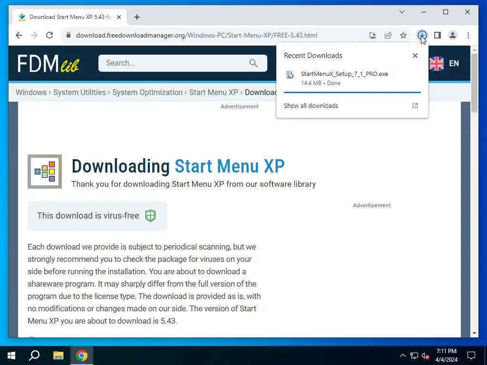Open the notification center icon
The image size is (487, 365).
471,355
